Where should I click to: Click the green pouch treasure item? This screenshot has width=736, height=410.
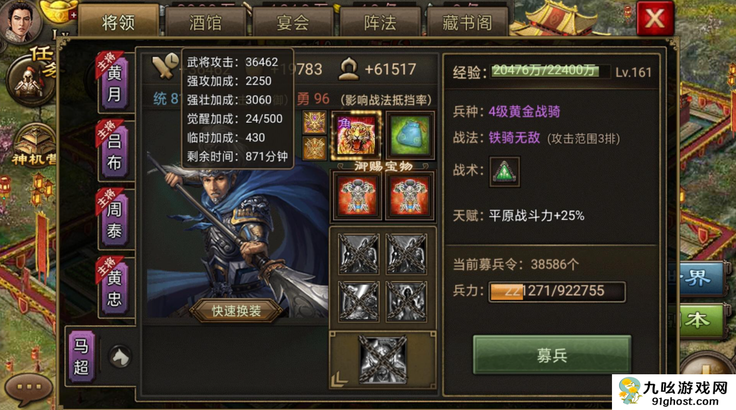click(410, 135)
